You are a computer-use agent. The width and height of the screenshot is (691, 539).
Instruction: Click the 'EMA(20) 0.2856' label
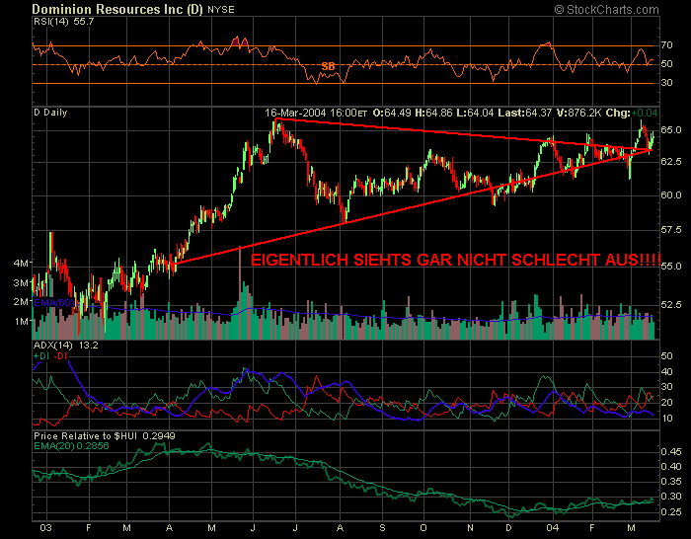click(x=71, y=446)
